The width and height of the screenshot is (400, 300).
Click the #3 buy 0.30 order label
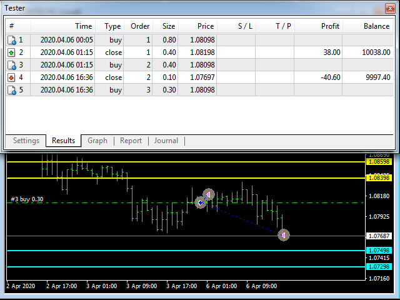pyautogui.click(x=27, y=199)
